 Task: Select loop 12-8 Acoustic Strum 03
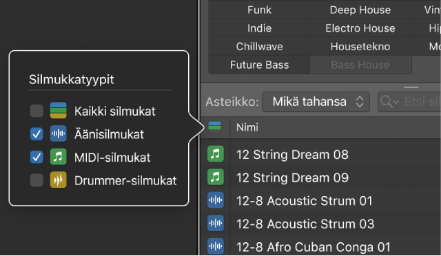pos(305,224)
